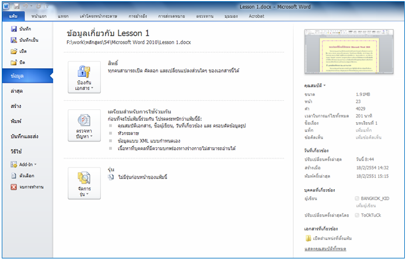Expand the Add-In menu in sidebar
Image resolution: width=406 pixels, height=259 pixels.
point(24,165)
